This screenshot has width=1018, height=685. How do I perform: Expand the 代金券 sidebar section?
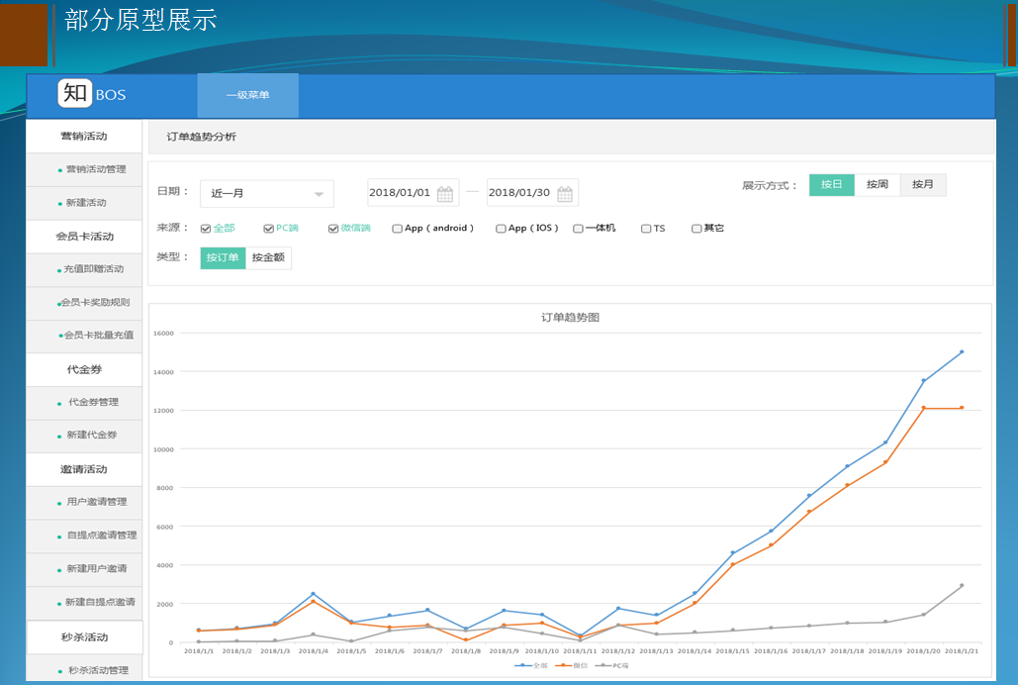[x=84, y=370]
